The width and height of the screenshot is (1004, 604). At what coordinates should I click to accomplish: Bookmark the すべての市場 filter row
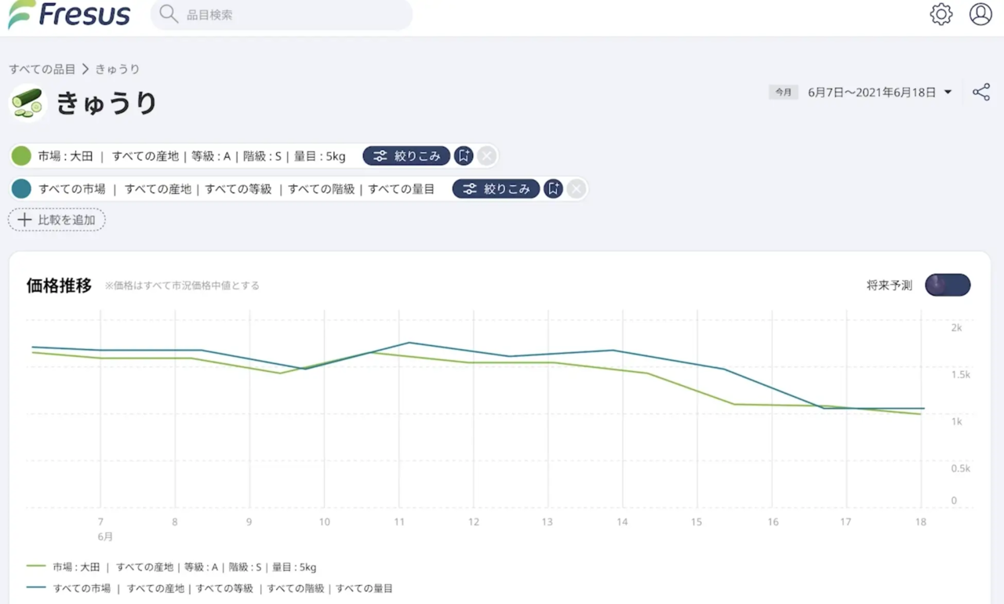(553, 189)
